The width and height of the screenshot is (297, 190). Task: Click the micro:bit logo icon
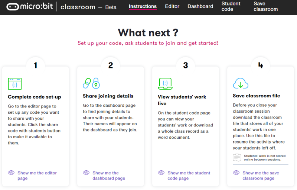pos(13,7)
